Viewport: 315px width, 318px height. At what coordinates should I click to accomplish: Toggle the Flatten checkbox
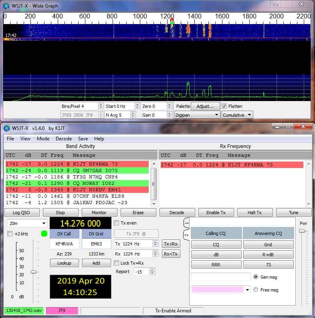click(224, 106)
